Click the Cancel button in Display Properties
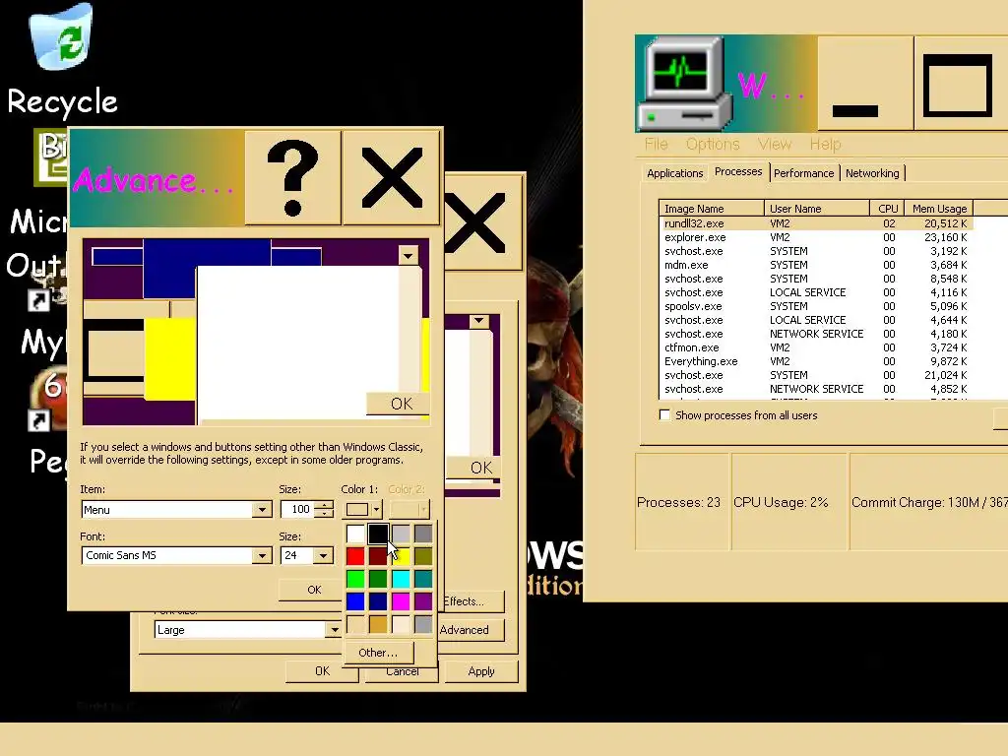Viewport: 1008px width, 756px height. 402,672
